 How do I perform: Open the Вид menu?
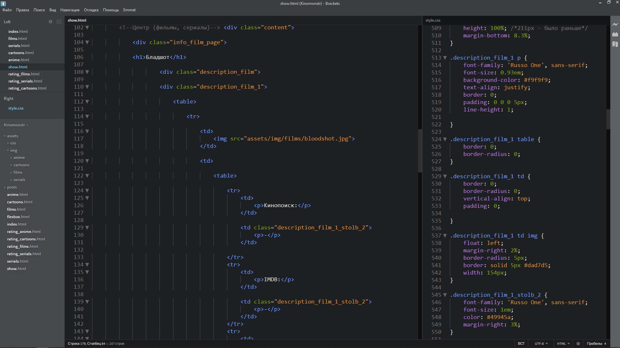[x=53, y=10]
